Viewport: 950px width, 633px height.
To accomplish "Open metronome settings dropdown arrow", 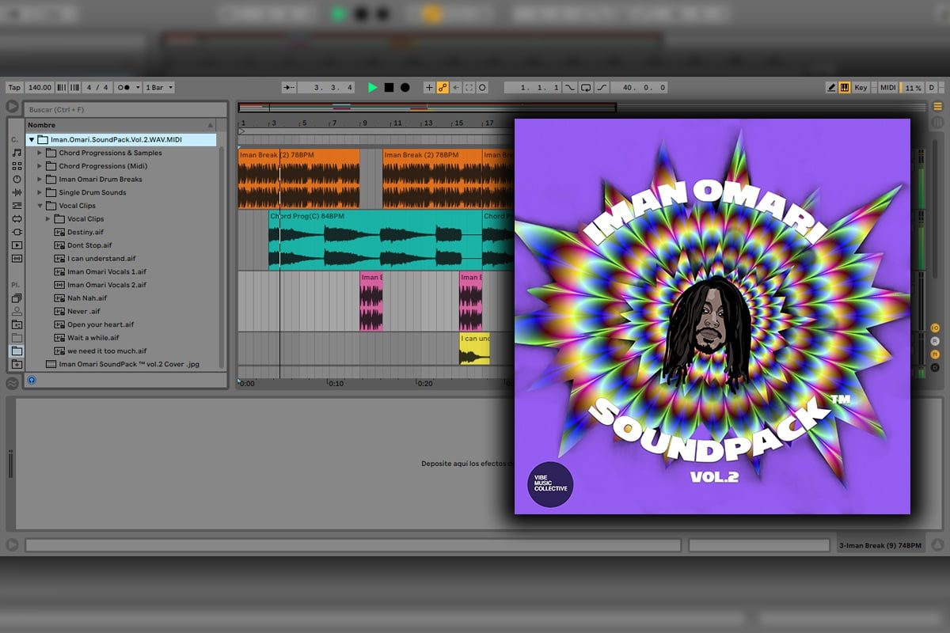I will point(139,88).
